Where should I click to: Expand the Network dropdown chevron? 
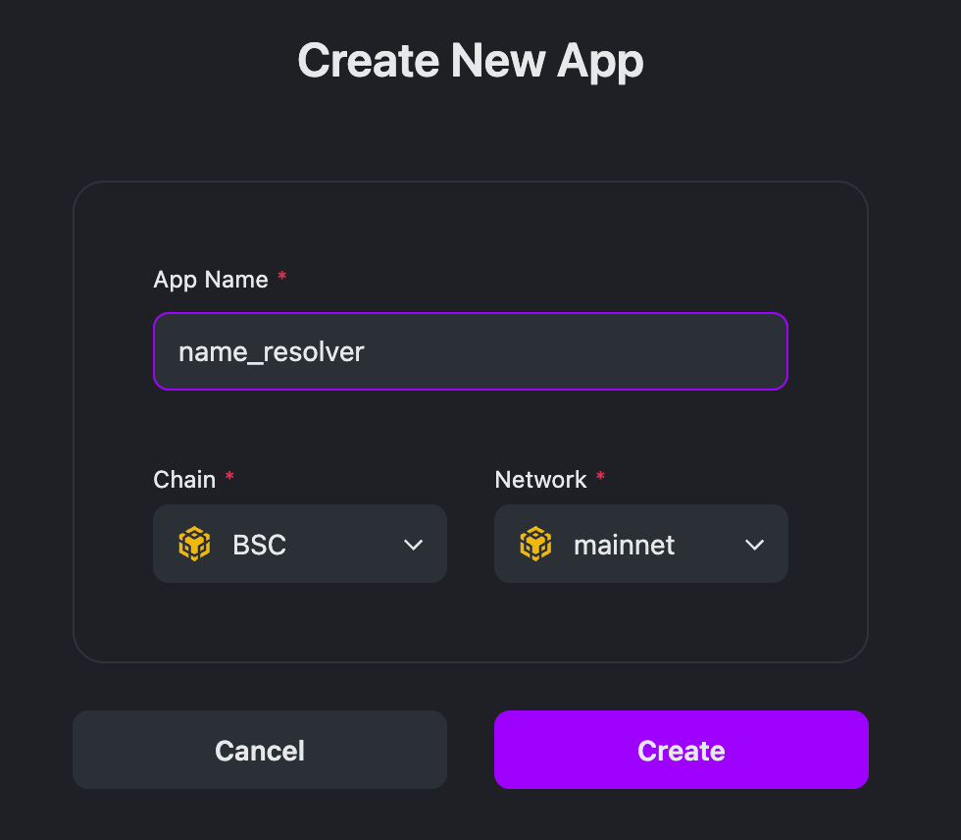click(x=754, y=545)
